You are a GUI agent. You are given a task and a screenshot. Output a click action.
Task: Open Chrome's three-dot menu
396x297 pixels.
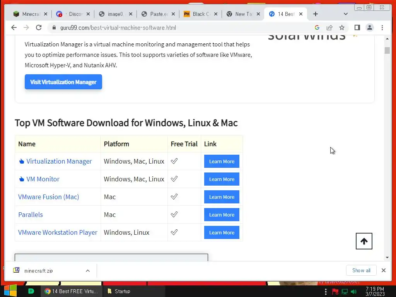pyautogui.click(x=382, y=27)
